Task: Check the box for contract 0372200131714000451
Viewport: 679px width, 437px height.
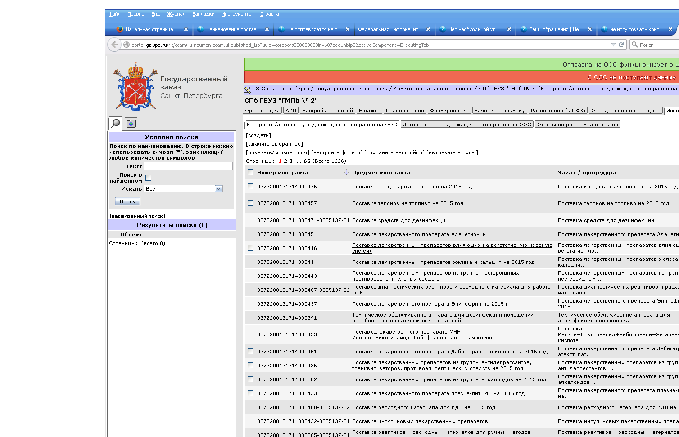Action: coord(251,351)
